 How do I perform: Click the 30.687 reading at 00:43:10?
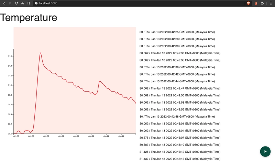[x=180, y=145]
